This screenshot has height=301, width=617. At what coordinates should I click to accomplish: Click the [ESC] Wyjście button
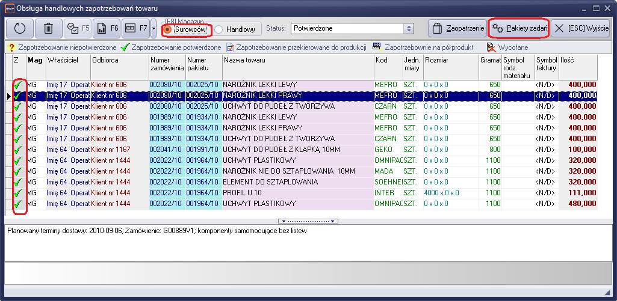(x=581, y=28)
